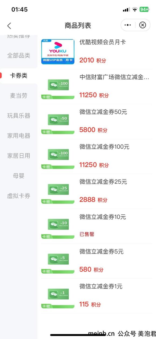The width and height of the screenshot is (156, 339).
Task: Tap the 2010 积分 Youku price
Action: (93, 60)
